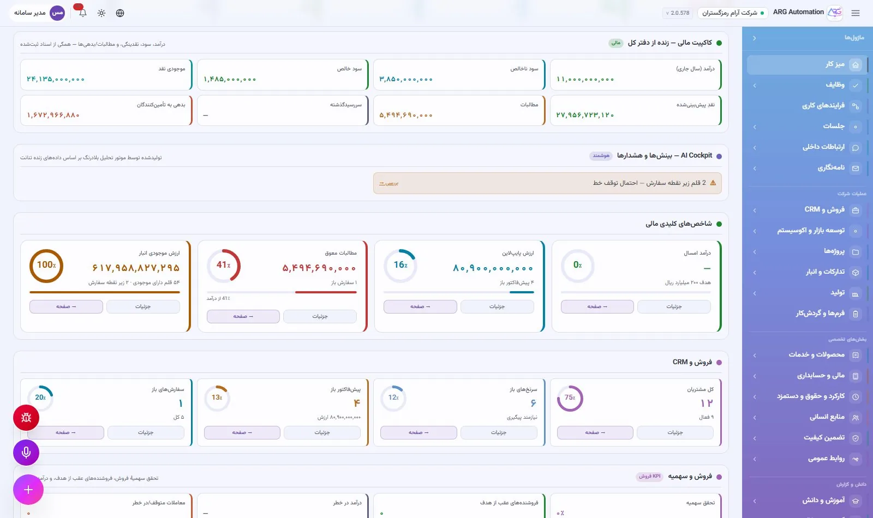Screen dimensions: 873x518
Task: Click the envelope icon for نامه‌نگاری
Action: point(856,168)
